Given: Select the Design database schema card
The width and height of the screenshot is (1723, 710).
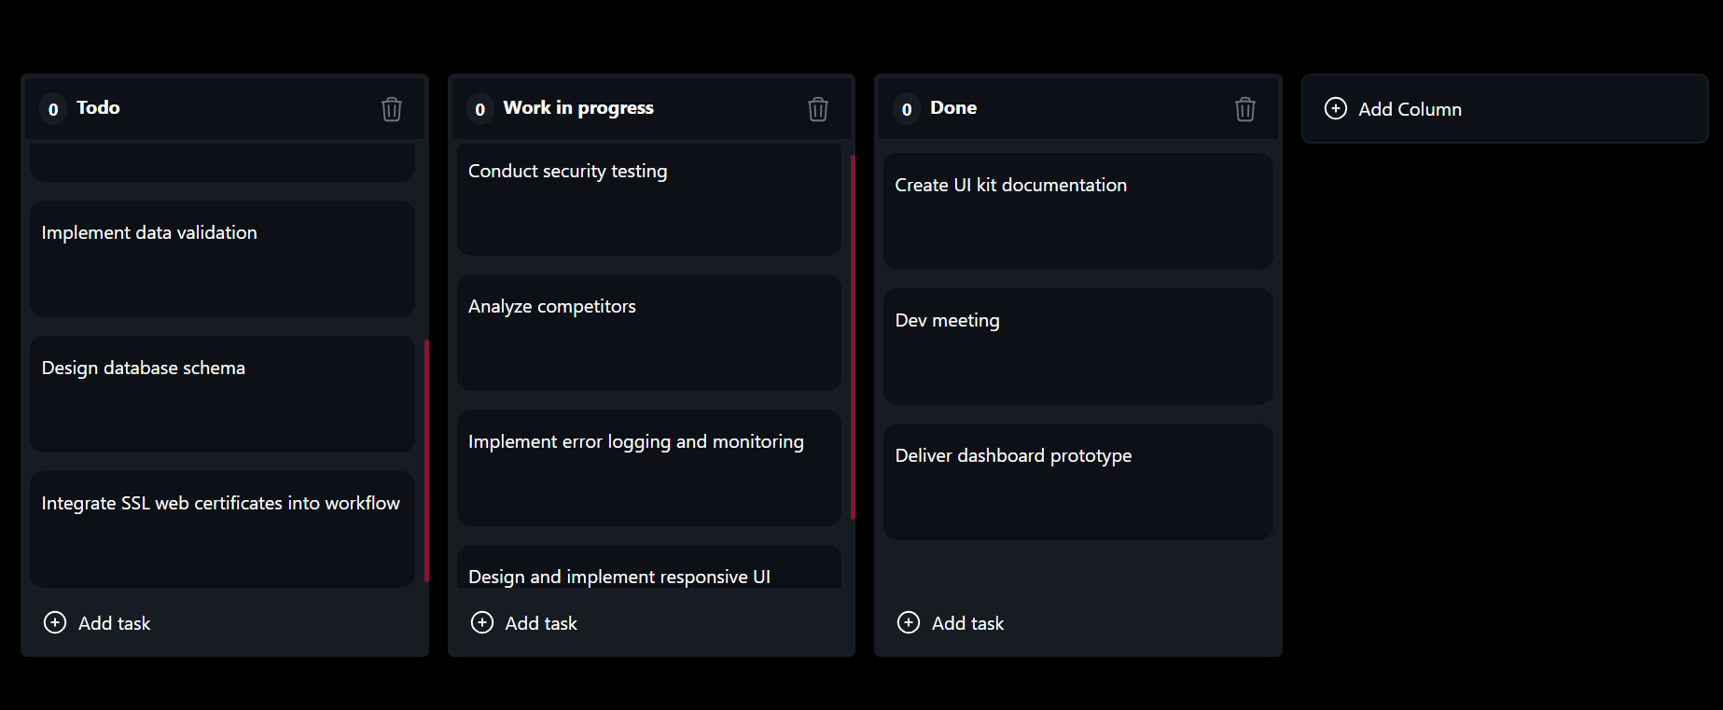Looking at the screenshot, I should click(222, 394).
